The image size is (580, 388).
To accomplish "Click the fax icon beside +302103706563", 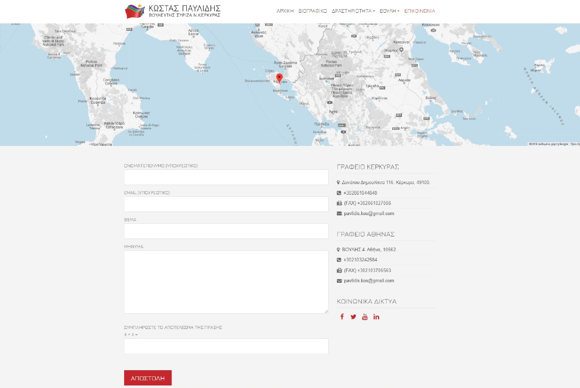I will coord(339,271).
